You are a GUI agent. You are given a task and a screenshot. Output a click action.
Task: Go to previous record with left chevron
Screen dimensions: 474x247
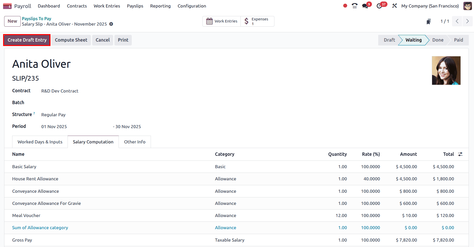(457, 21)
